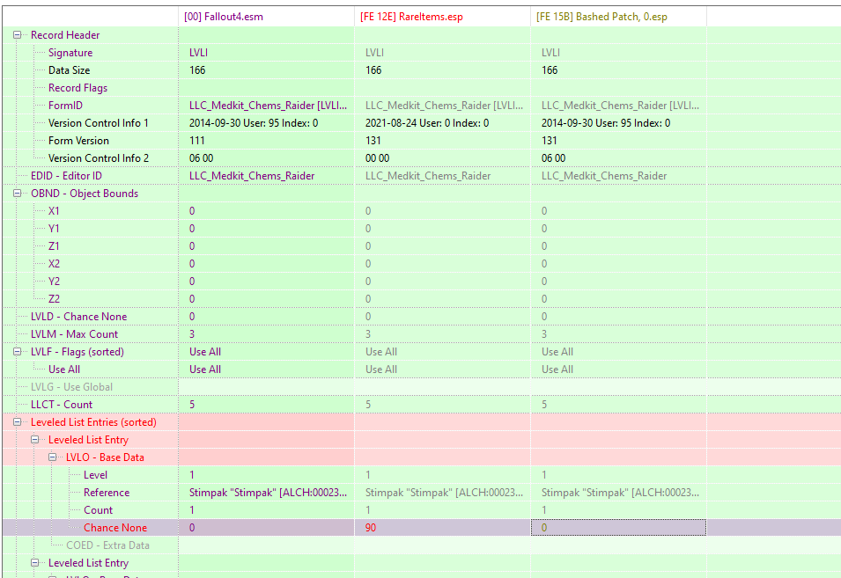Select the Use All child row label

[x=63, y=369]
